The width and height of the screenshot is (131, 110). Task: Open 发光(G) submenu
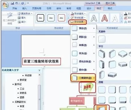point(83,53)
